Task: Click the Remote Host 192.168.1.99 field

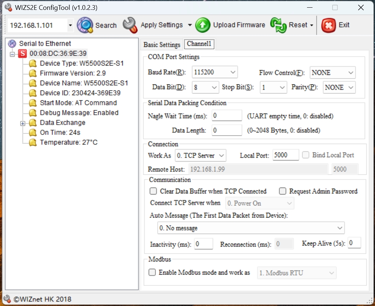Action: pos(258,169)
